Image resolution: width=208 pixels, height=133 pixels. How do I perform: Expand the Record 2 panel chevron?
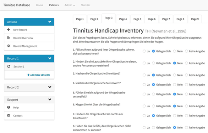tap(50, 87)
